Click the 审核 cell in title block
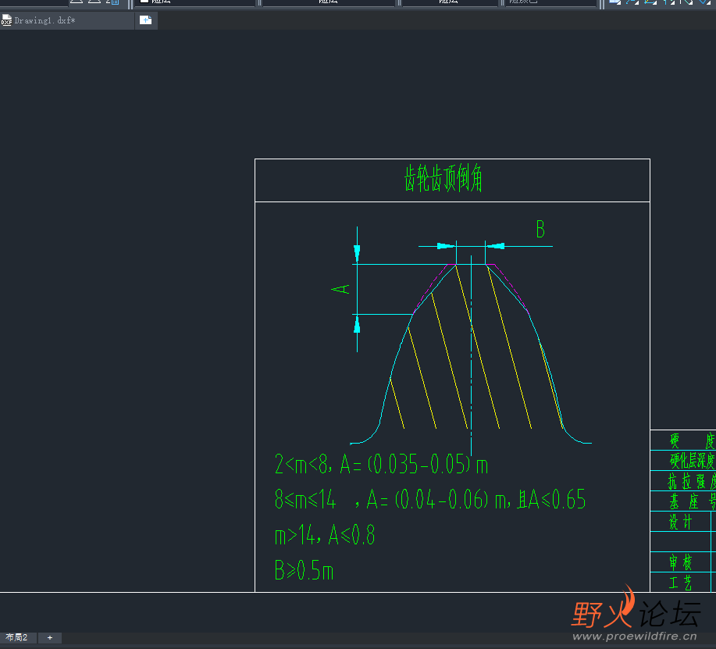 pyautogui.click(x=680, y=562)
